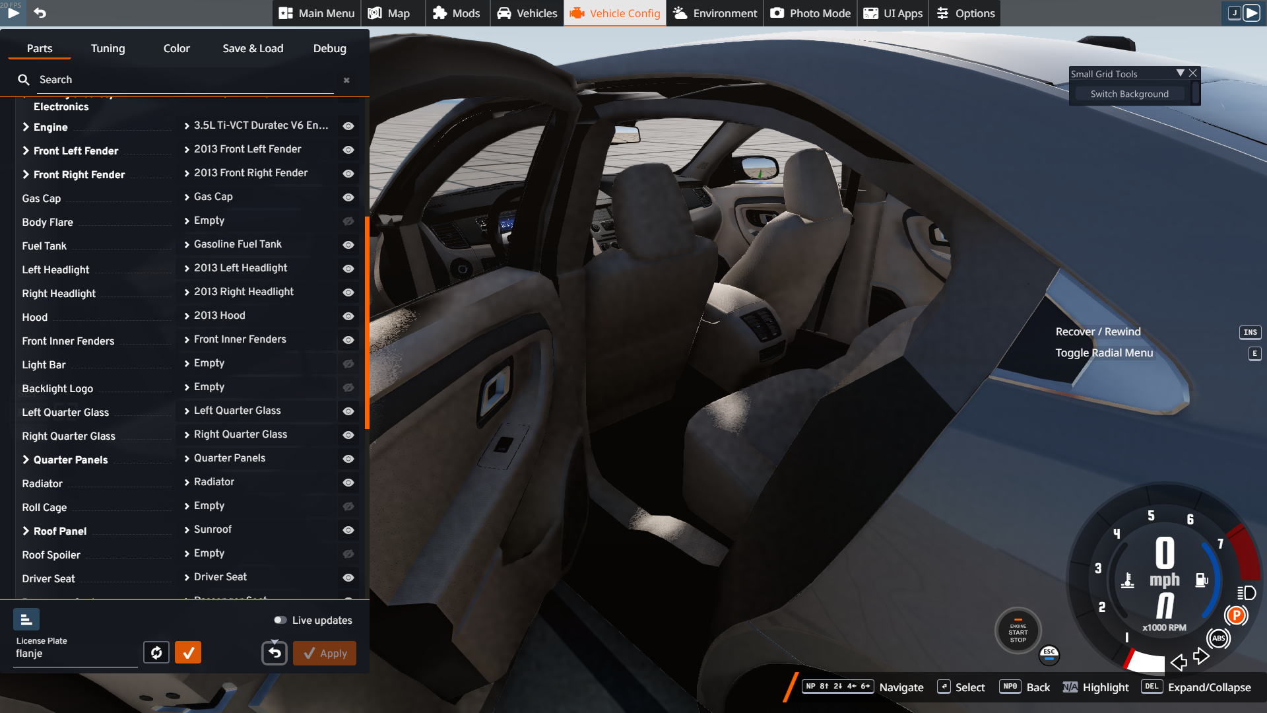This screenshot has width=1267, height=713.
Task: Click the Search parts field
Action: pos(185,80)
